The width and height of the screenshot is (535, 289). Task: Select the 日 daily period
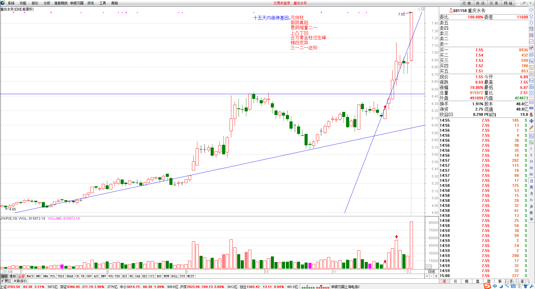531,181
